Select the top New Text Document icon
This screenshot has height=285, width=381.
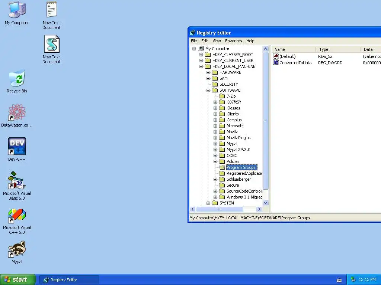click(x=51, y=9)
